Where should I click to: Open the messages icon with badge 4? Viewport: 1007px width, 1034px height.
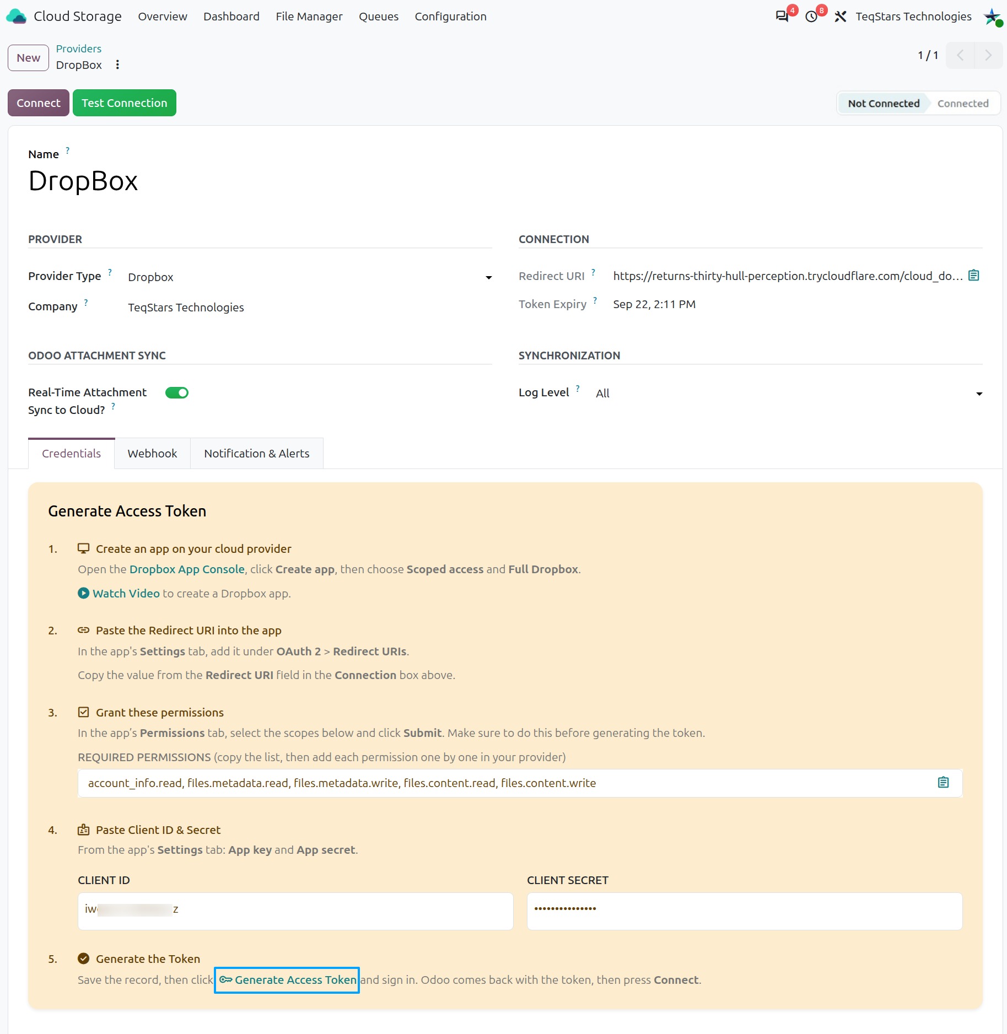pyautogui.click(x=782, y=17)
